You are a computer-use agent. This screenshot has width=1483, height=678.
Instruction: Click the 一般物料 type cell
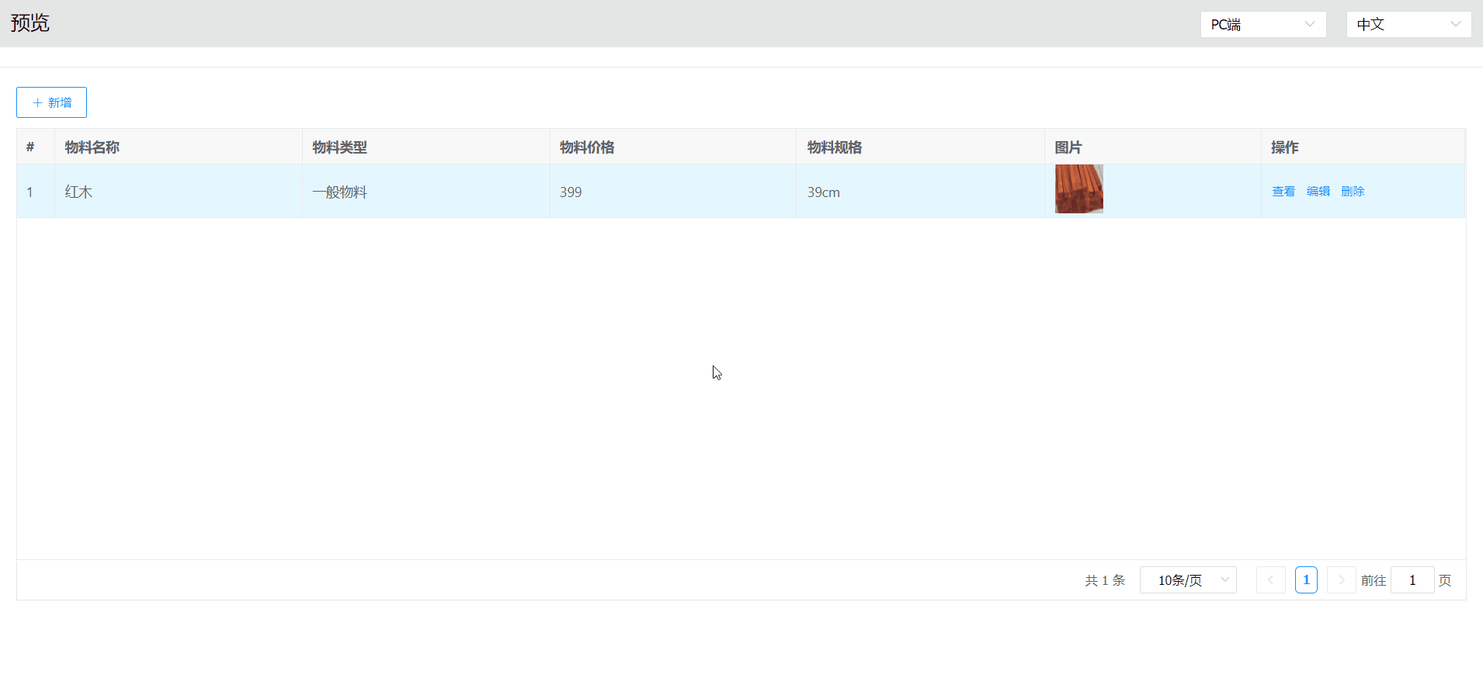click(340, 192)
